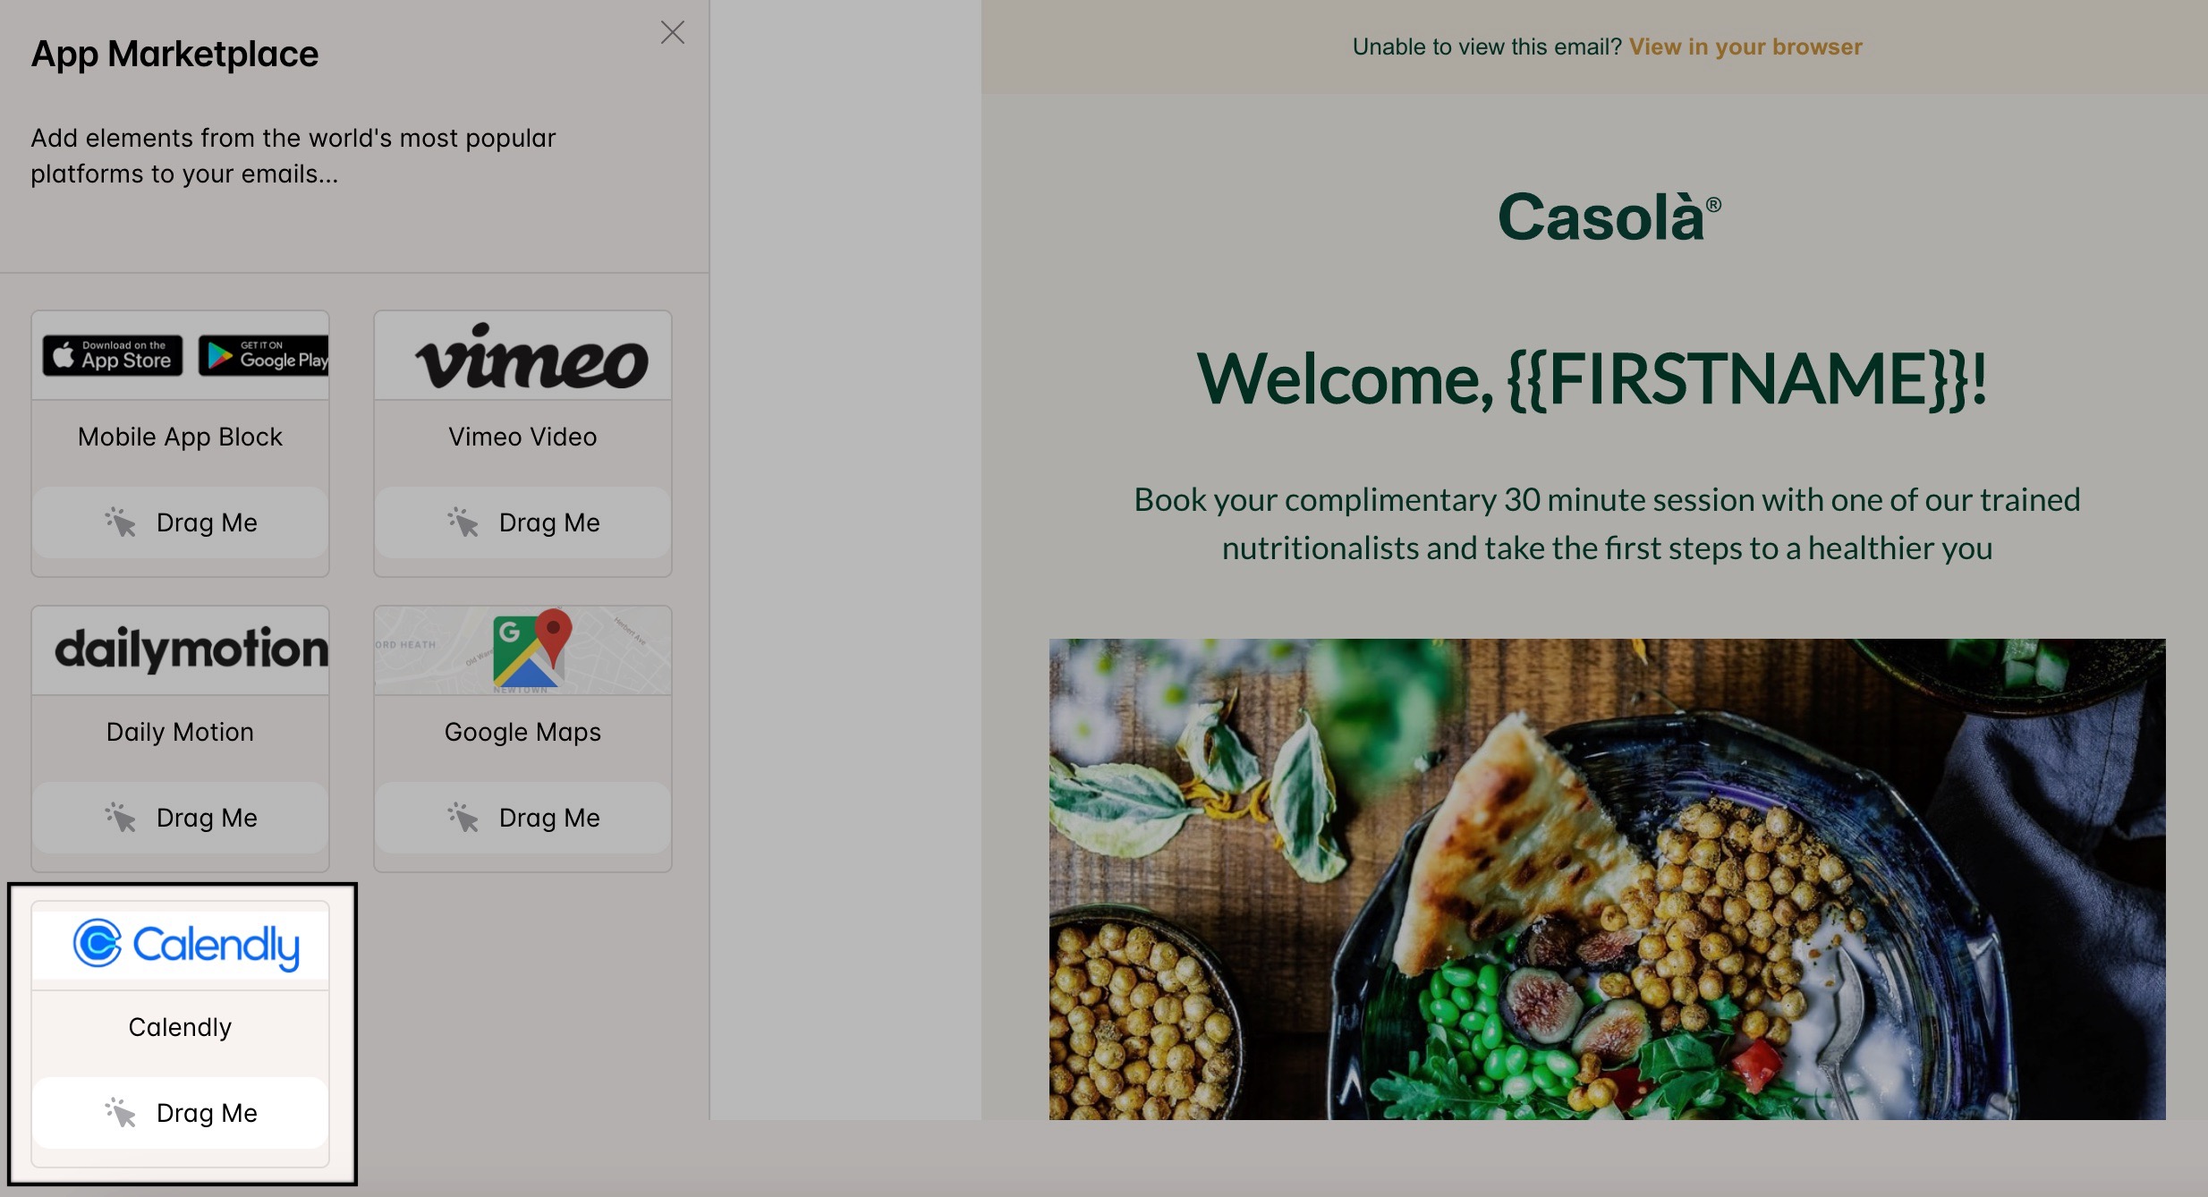Screen dimensions: 2208x1197
Task: Click the Google Play badge
Action: coord(263,356)
